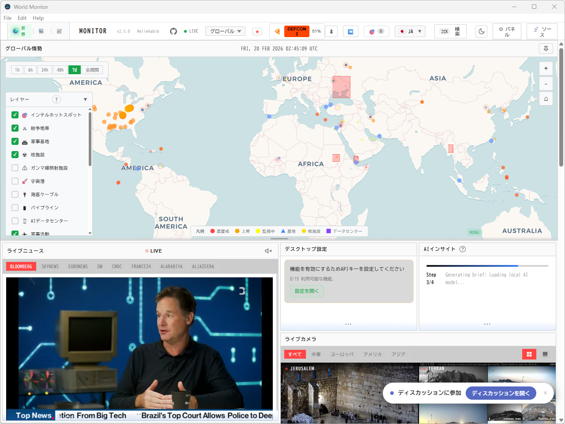The width and height of the screenshot is (565, 424).
Task: Click the main window vertical scrollbar thumb
Action: [561, 107]
